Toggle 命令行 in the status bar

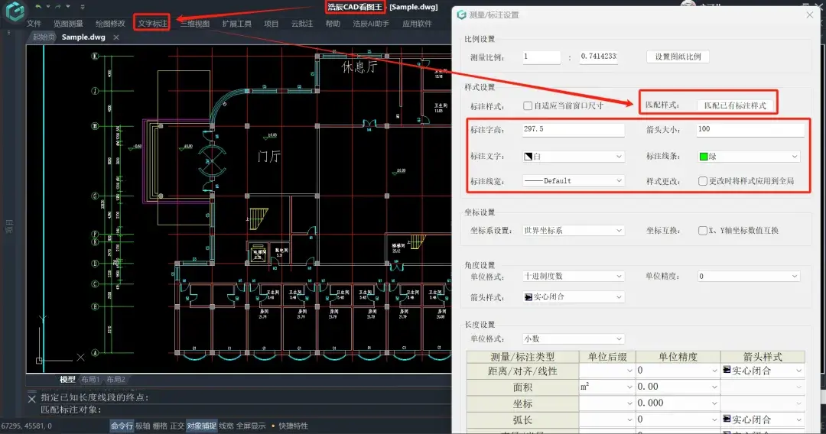[121, 426]
